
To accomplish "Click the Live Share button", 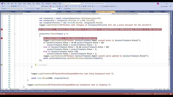I will (164, 6).
